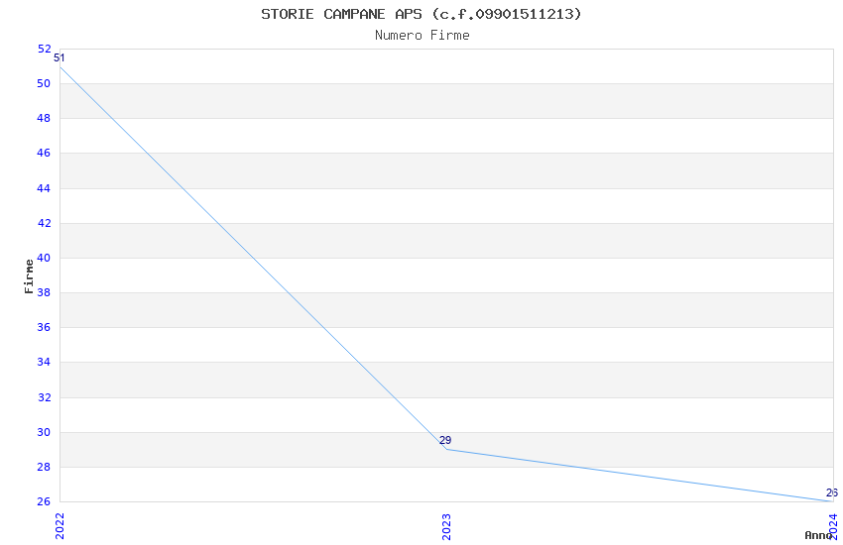Click the y-axis value 30
This screenshot has width=843, height=545.
pos(44,432)
